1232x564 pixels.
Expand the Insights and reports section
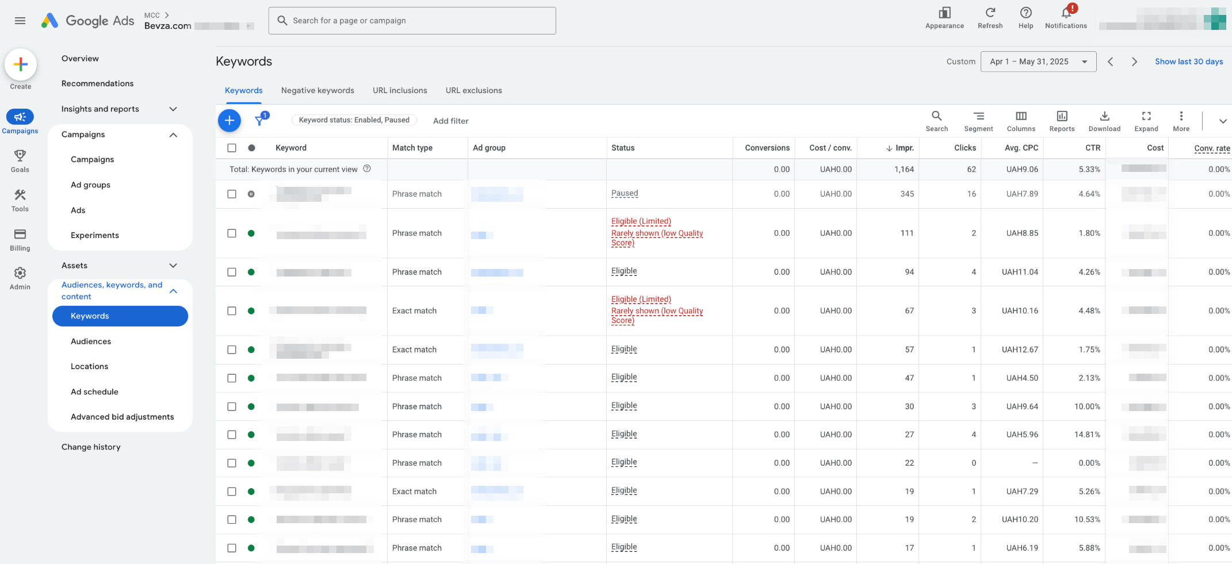point(173,109)
